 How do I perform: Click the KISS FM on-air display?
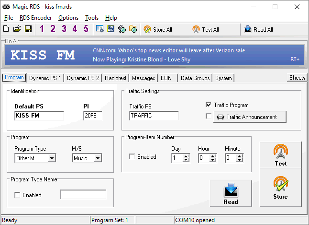click(43, 55)
